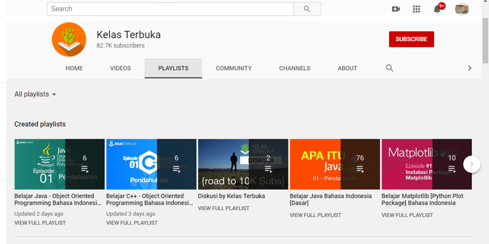489x244 pixels.
Task: Click playlist icon on C++ OOP thumbnail
Action: [177, 169]
